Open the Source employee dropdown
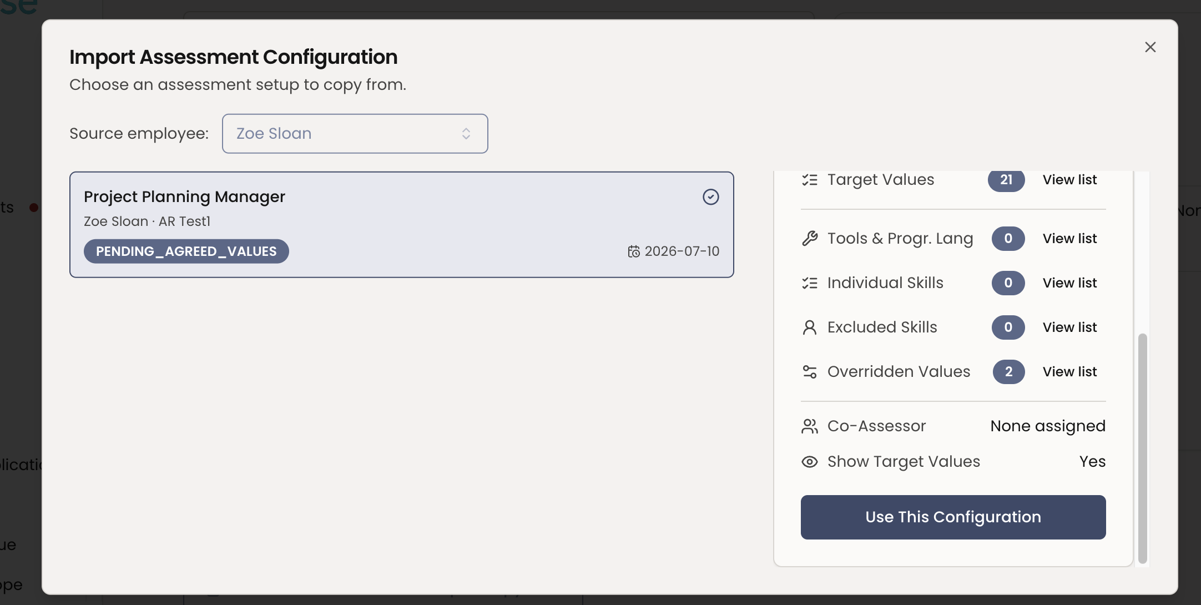The height and width of the screenshot is (605, 1201). pyautogui.click(x=355, y=134)
